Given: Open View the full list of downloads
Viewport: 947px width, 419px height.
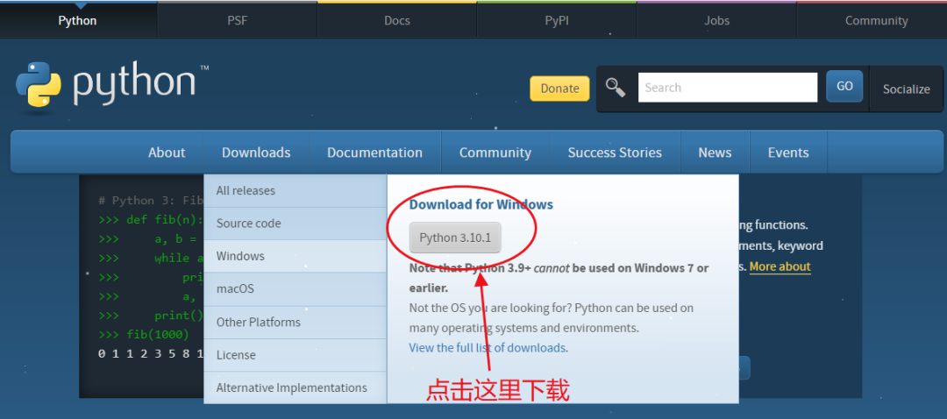Looking at the screenshot, I should pos(488,348).
